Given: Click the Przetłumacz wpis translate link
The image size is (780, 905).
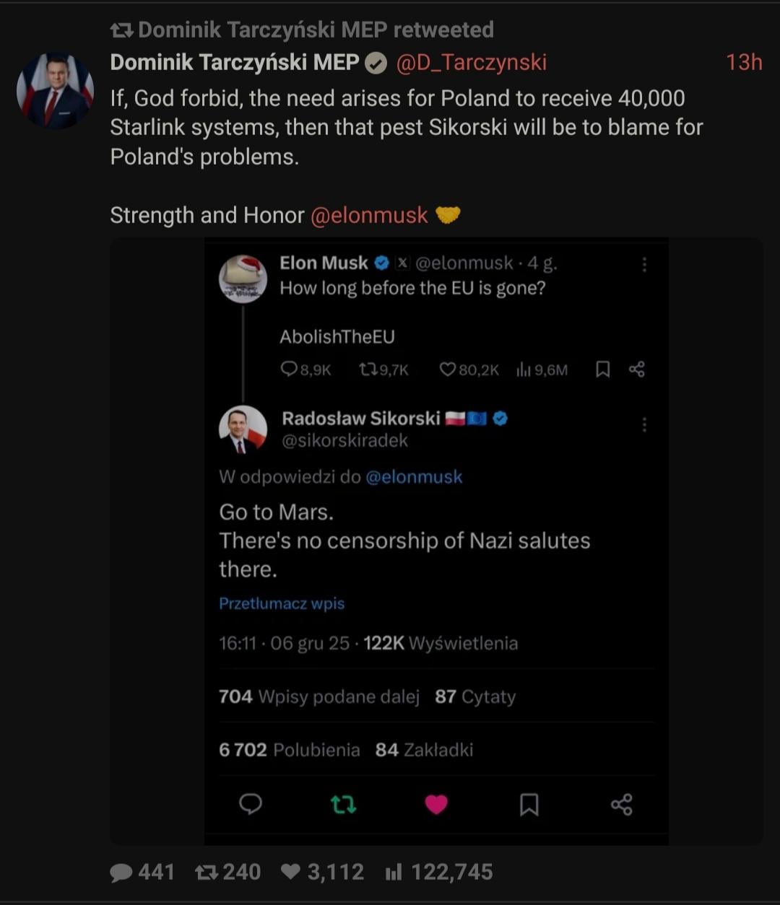Looking at the screenshot, I should tap(282, 603).
